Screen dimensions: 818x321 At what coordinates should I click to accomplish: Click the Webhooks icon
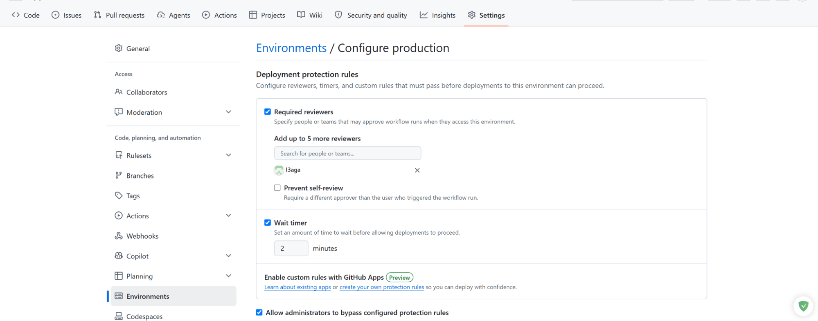[x=119, y=236]
